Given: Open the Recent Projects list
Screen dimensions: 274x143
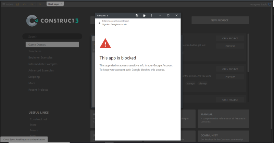Looking at the screenshot, I should [x=38, y=90].
